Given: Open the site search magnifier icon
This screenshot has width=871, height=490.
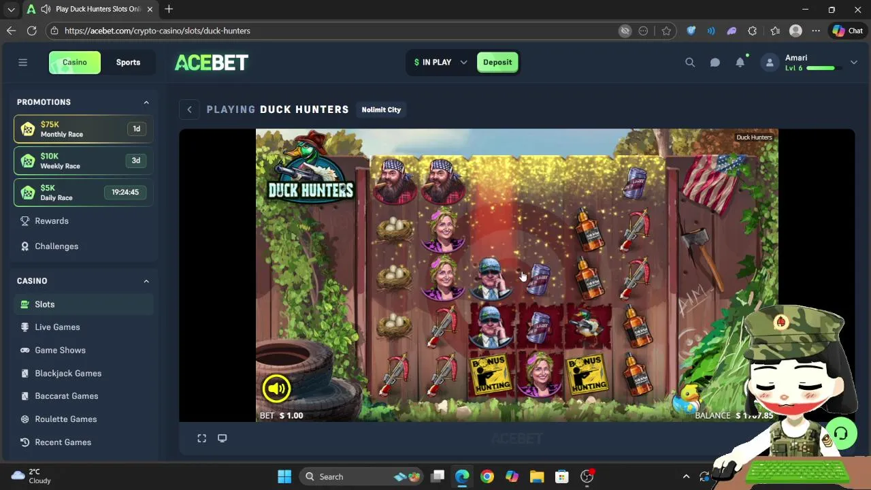Looking at the screenshot, I should (x=690, y=63).
